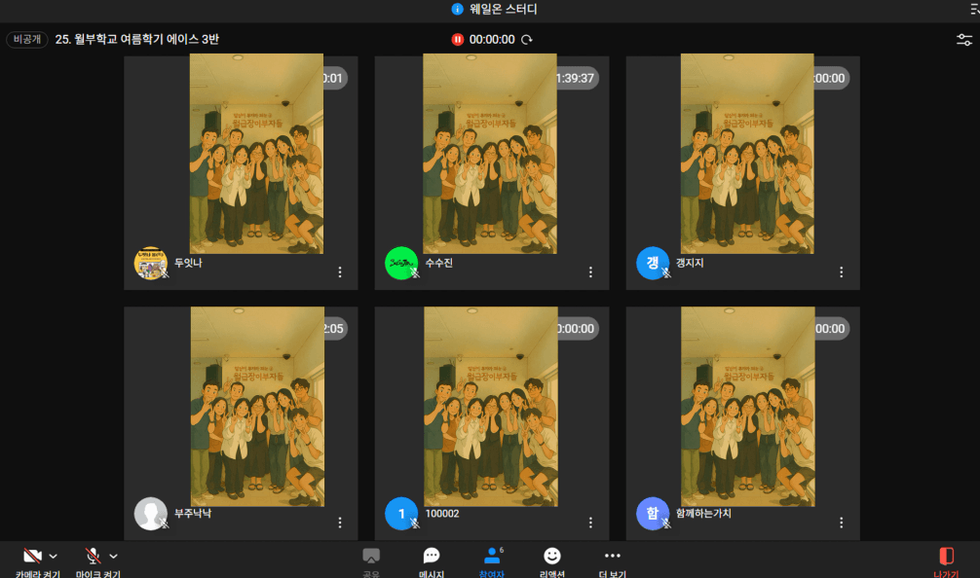Click participant name 부주낙낙
The height and width of the screenshot is (578, 980).
tap(193, 513)
